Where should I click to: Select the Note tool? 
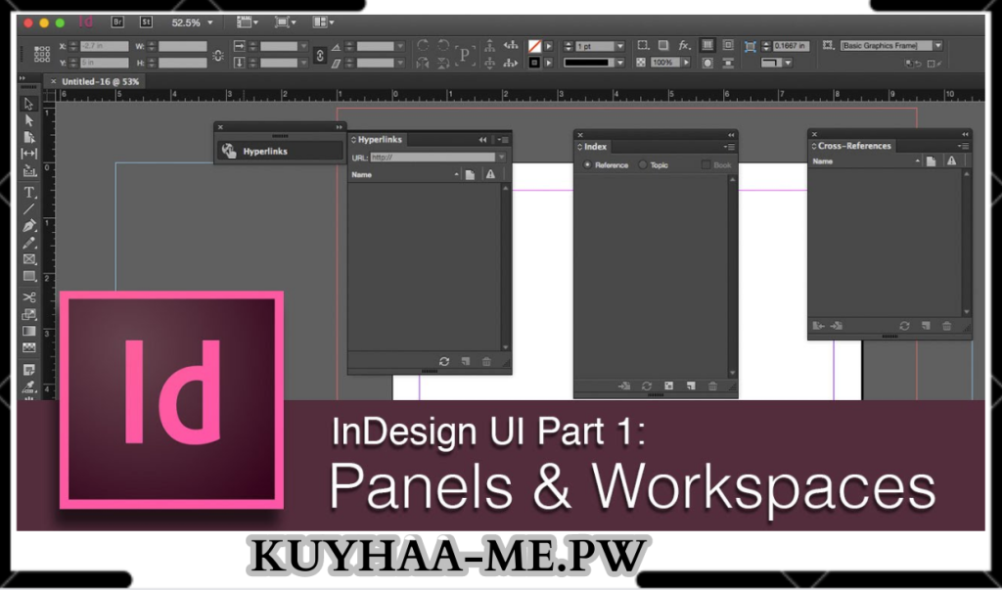pos(28,370)
